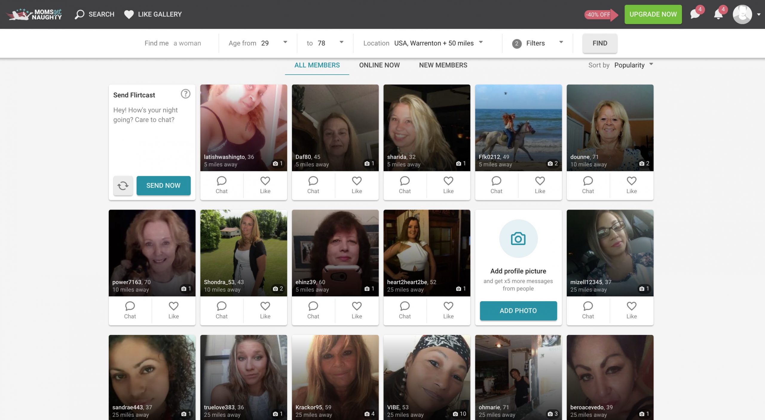
Task: Click SEND NOW for Flirtcast
Action: click(163, 186)
